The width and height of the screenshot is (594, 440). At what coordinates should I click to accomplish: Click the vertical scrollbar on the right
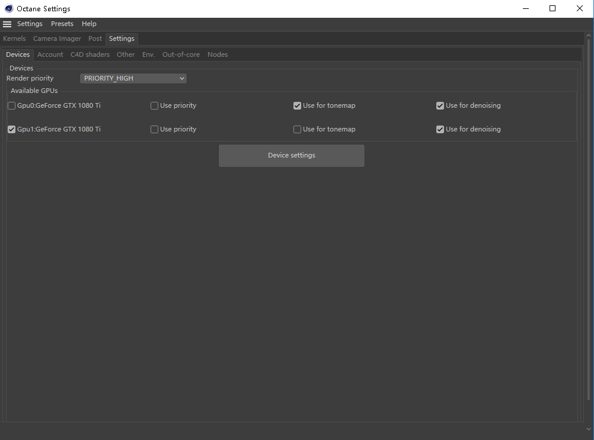coord(588,220)
